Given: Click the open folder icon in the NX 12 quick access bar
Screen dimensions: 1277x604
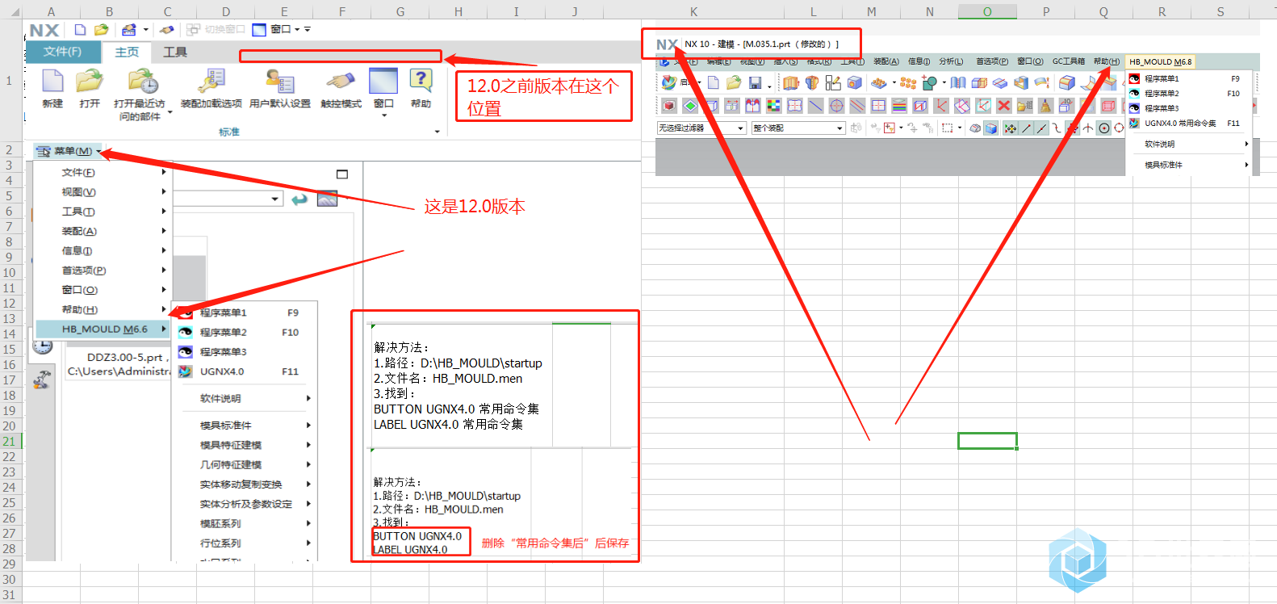Looking at the screenshot, I should [x=101, y=30].
